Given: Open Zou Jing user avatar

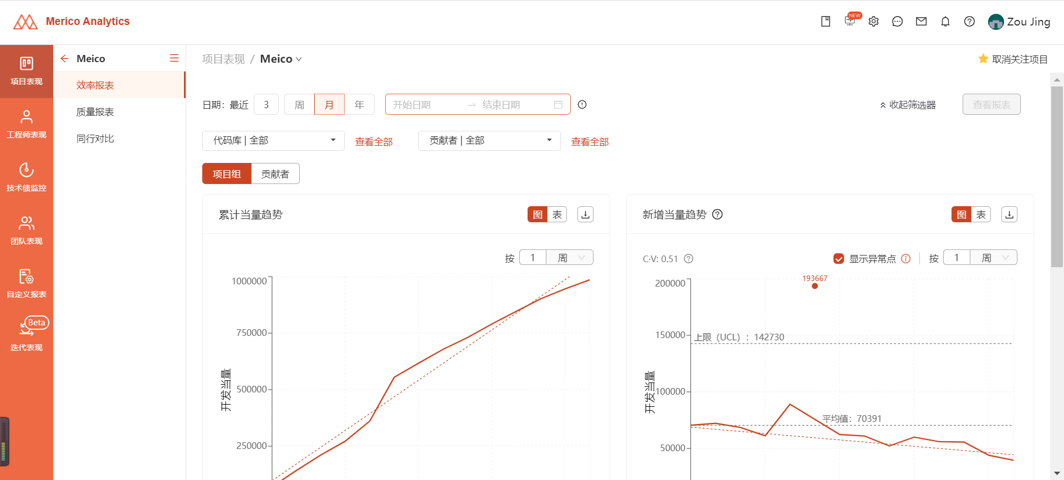Looking at the screenshot, I should [996, 22].
